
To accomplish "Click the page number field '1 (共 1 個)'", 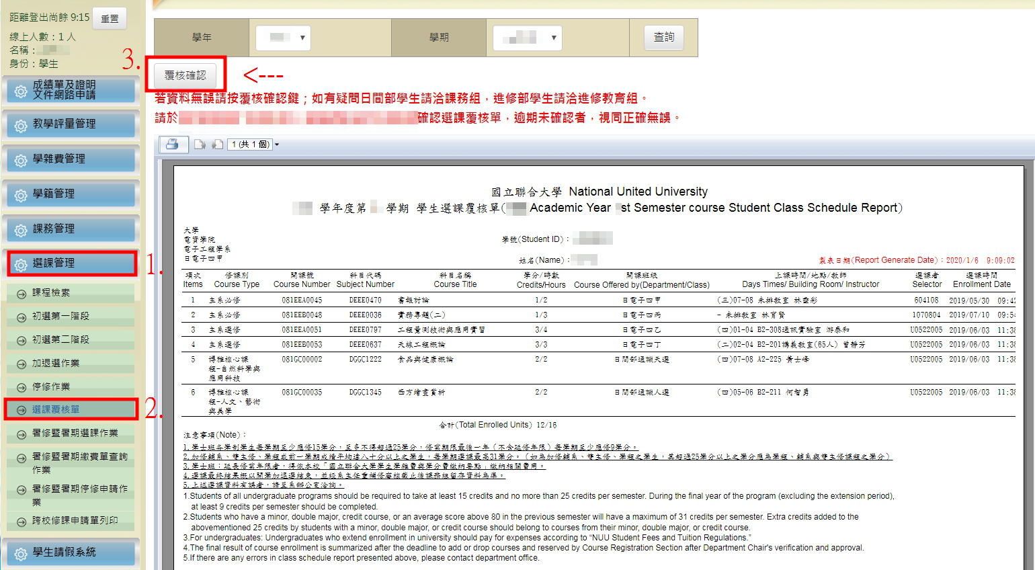I will pyautogui.click(x=249, y=145).
